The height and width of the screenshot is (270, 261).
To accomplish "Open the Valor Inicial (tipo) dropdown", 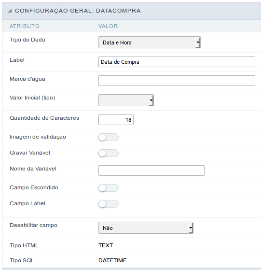I will 126,100.
